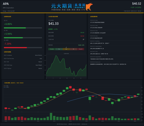Click the 03/30 Citigroup rating row

[23, 68]
